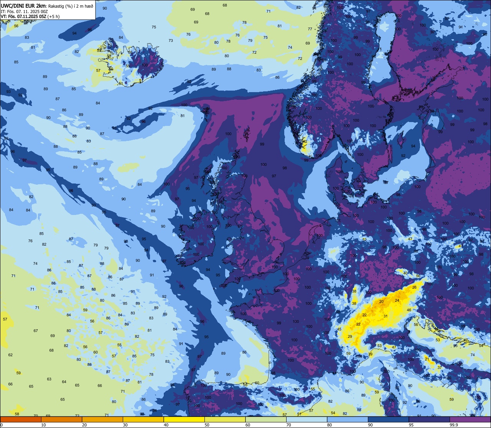Click value "42" in southern Norway
Screen dimensions: 491x428
305,142
